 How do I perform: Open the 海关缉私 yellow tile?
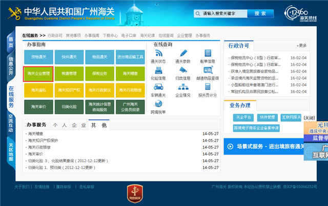[x=39, y=90]
